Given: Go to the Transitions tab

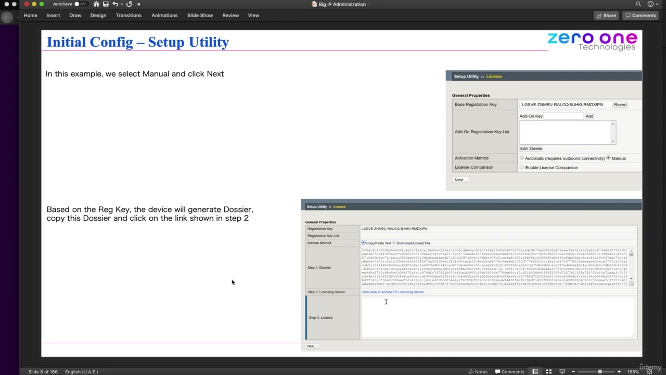Looking at the screenshot, I should pos(129,16).
